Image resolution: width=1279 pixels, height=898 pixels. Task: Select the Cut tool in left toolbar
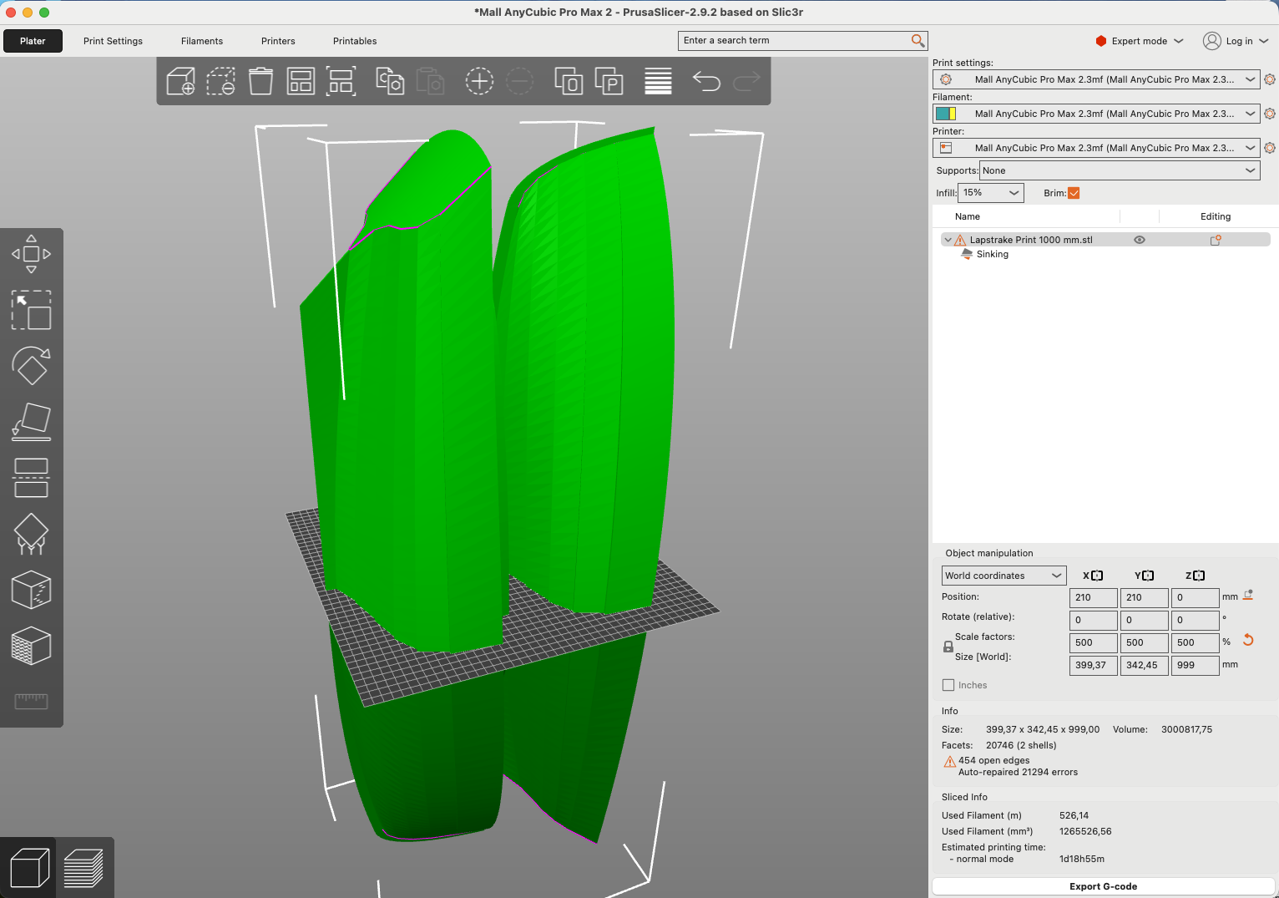(31, 478)
